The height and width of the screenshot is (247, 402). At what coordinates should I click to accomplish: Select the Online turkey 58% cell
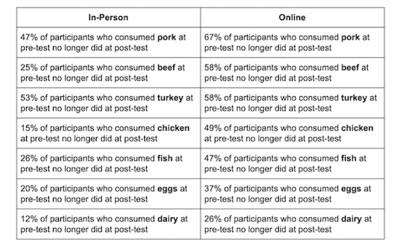click(x=292, y=103)
